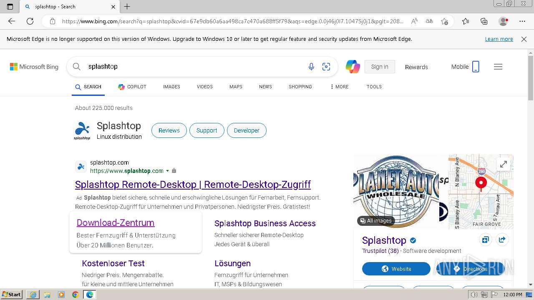The height and width of the screenshot is (300, 534).
Task: Open the Bing hamburger menu
Action: coord(498,67)
